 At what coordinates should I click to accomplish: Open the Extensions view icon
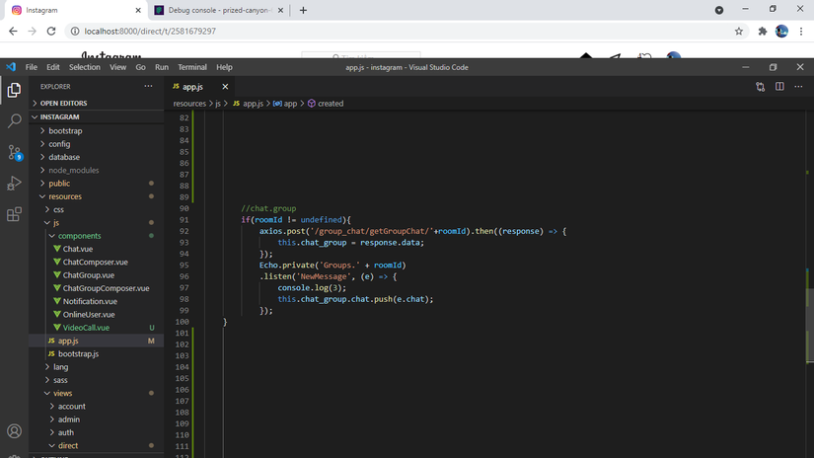(14, 214)
